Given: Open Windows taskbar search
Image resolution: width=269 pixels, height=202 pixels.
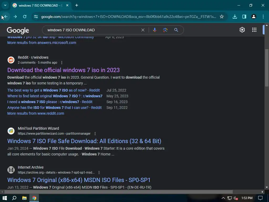Looking at the screenshot, I should (x=14, y=198).
